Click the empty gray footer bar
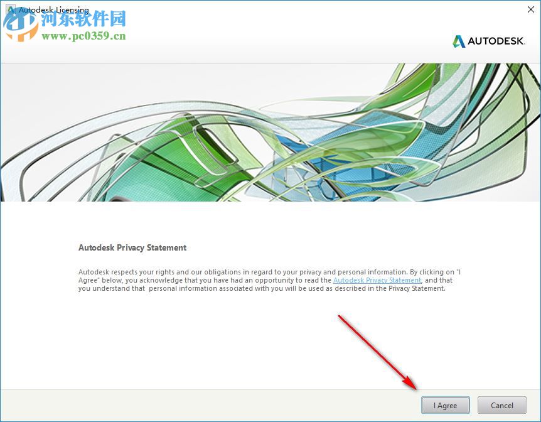Viewport: 541px width, 422px height. [x=207, y=405]
